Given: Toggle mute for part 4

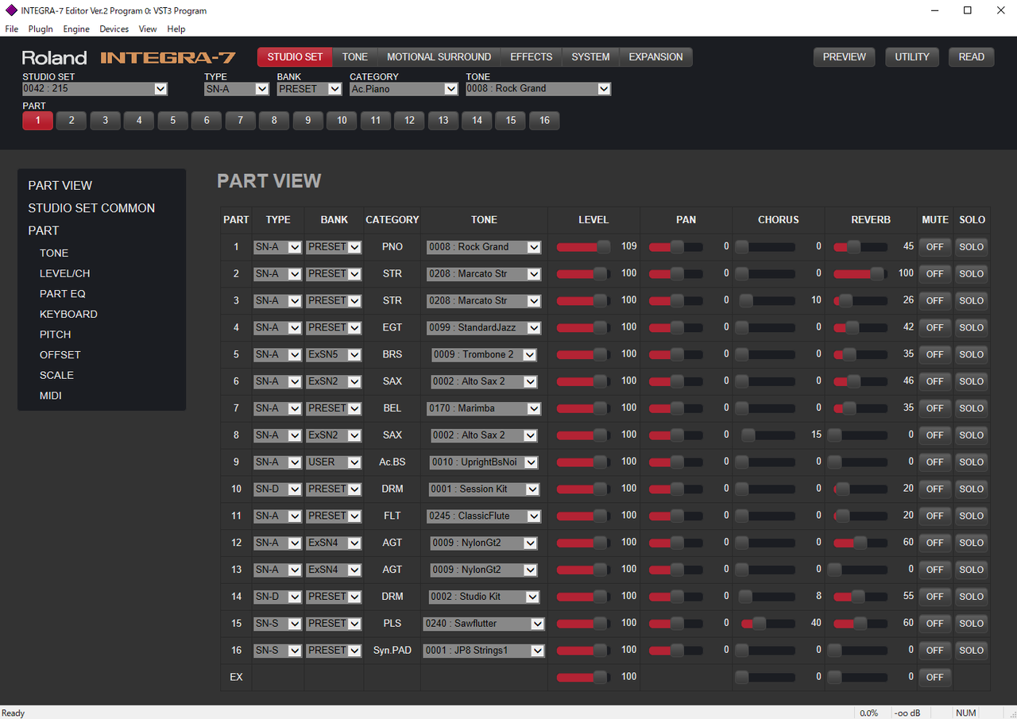Looking at the screenshot, I should pyautogui.click(x=935, y=327).
